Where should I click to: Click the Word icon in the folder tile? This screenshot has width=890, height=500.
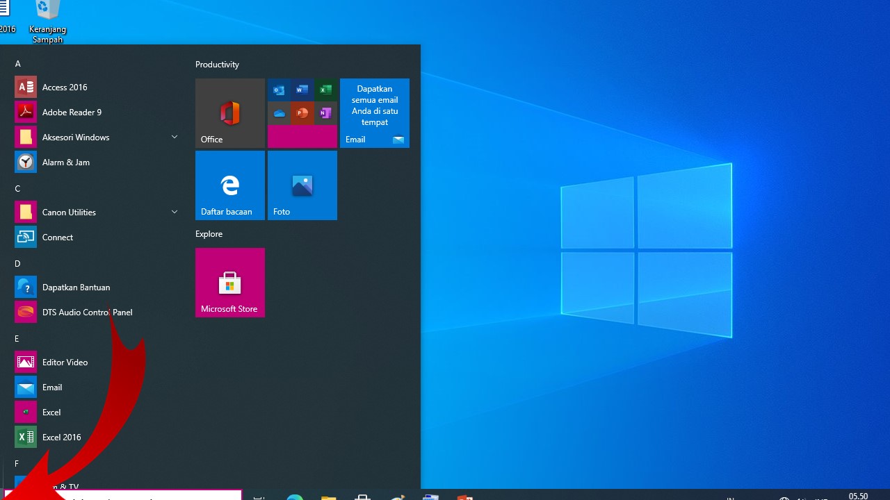[302, 90]
